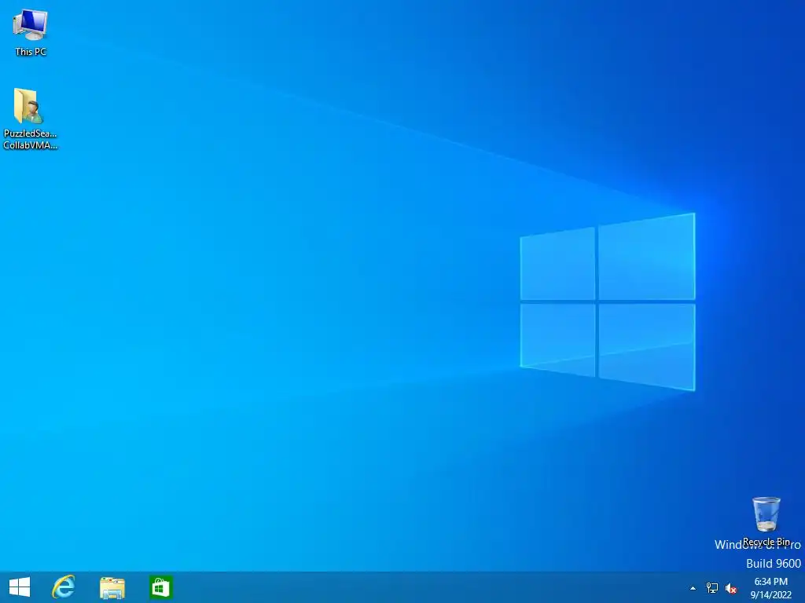The width and height of the screenshot is (805, 603).
Task: Open the Windows Start button
Action: tap(20, 587)
